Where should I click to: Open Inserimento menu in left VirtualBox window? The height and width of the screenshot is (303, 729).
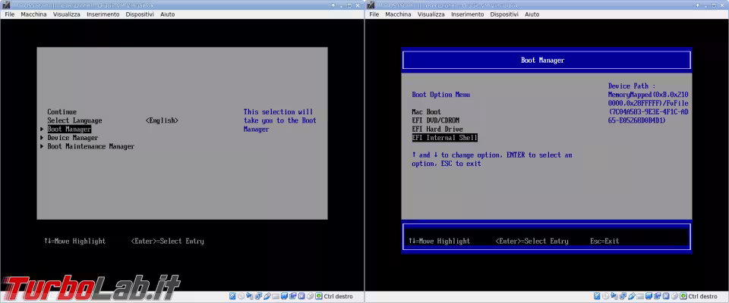point(103,14)
